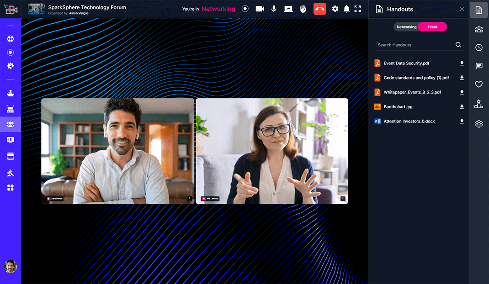Switch to the Networking handouts tab
Screen dimensions: 489x284
(406, 27)
